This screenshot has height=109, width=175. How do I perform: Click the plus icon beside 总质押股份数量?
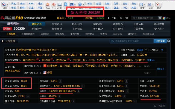tap(74, 101)
